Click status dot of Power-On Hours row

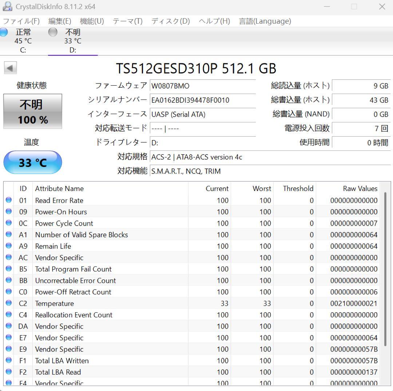(x=8, y=211)
